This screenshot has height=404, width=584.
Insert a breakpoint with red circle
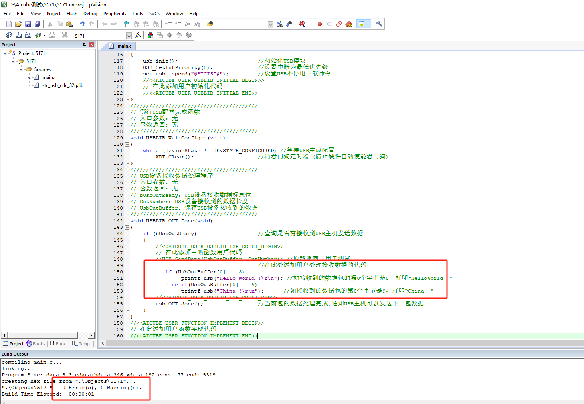tap(320, 24)
